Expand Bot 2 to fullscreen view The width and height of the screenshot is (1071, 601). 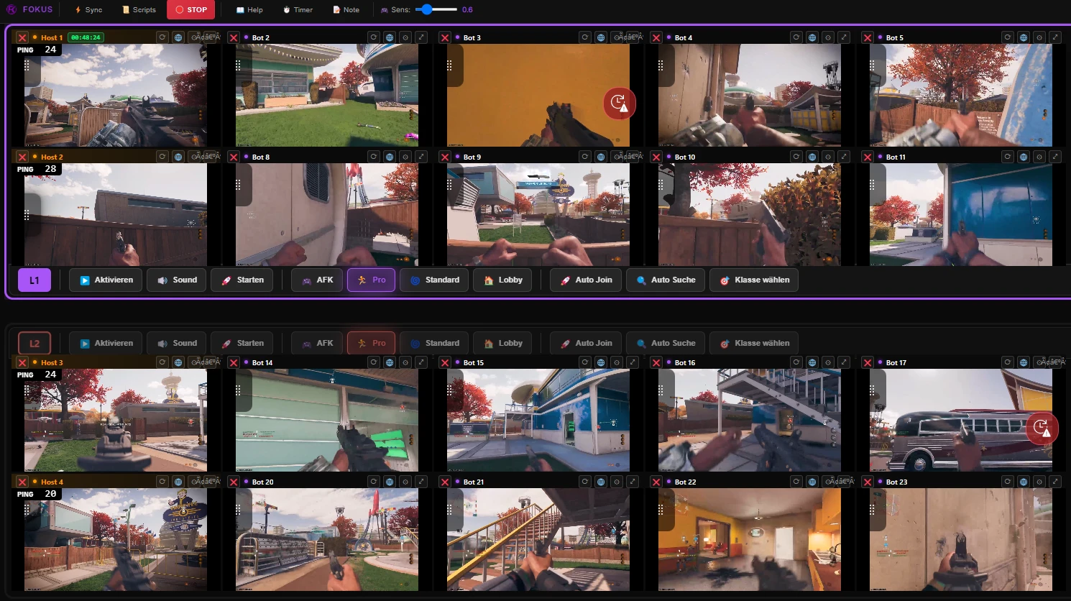click(x=421, y=37)
